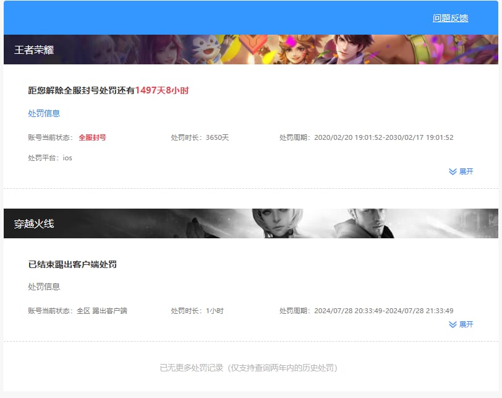Select the 处罚时长:3650天 text
The width and height of the screenshot is (502, 398).
pyautogui.click(x=200, y=137)
